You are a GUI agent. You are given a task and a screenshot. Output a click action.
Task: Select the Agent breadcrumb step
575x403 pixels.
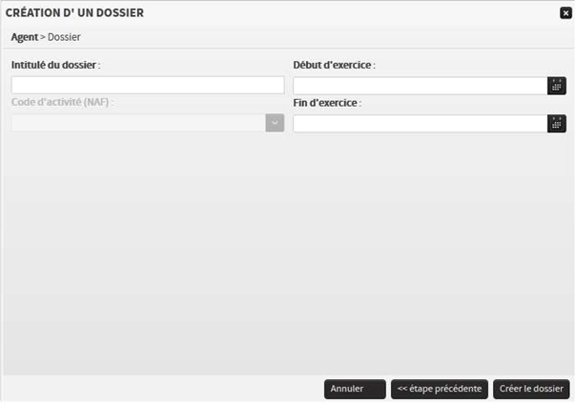click(x=25, y=37)
